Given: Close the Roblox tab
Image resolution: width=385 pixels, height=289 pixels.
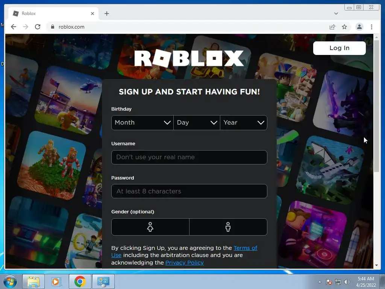Looking at the screenshot, I should (x=92, y=14).
